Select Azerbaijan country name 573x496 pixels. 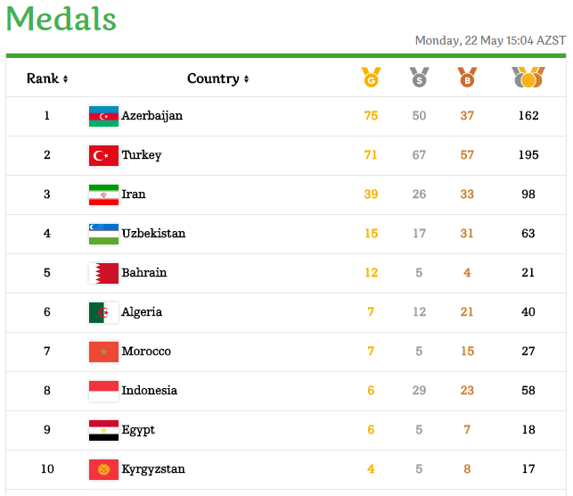[151, 116]
